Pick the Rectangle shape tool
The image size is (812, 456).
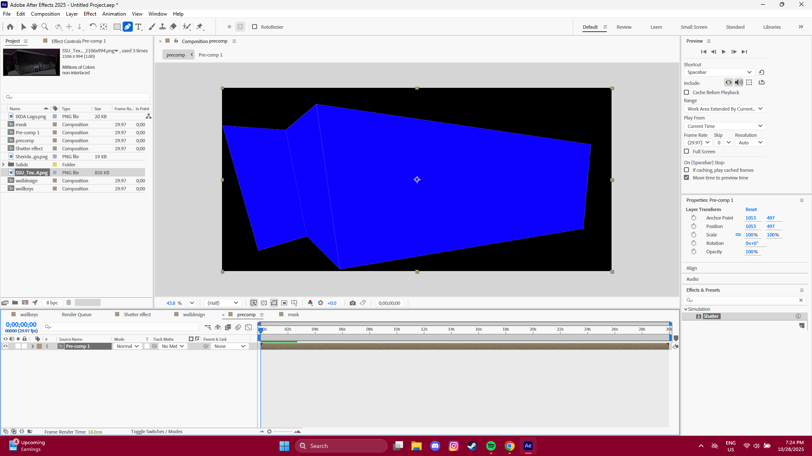[117, 27]
